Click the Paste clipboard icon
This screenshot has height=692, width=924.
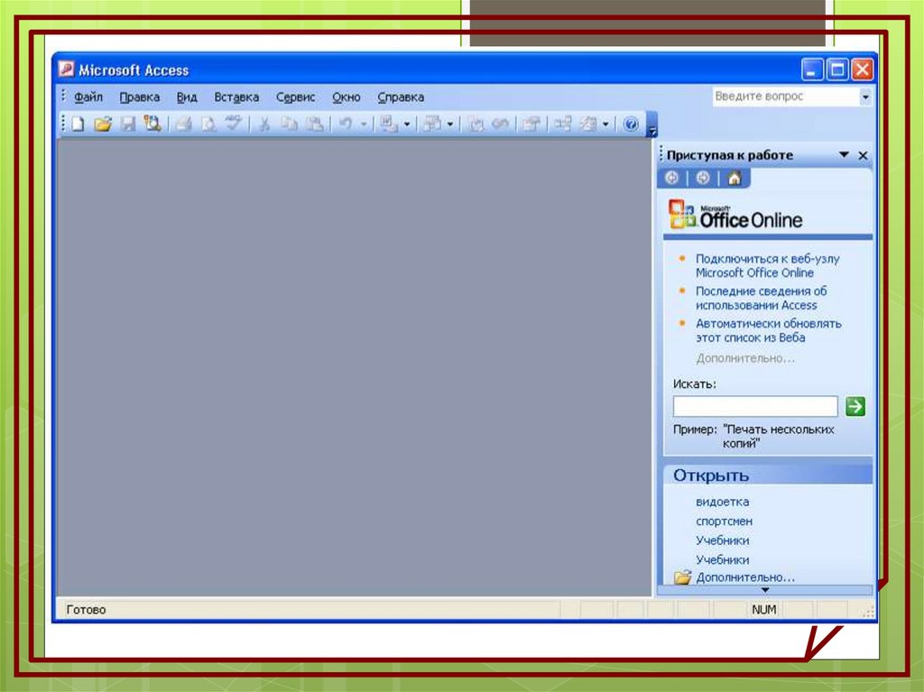coord(315,124)
